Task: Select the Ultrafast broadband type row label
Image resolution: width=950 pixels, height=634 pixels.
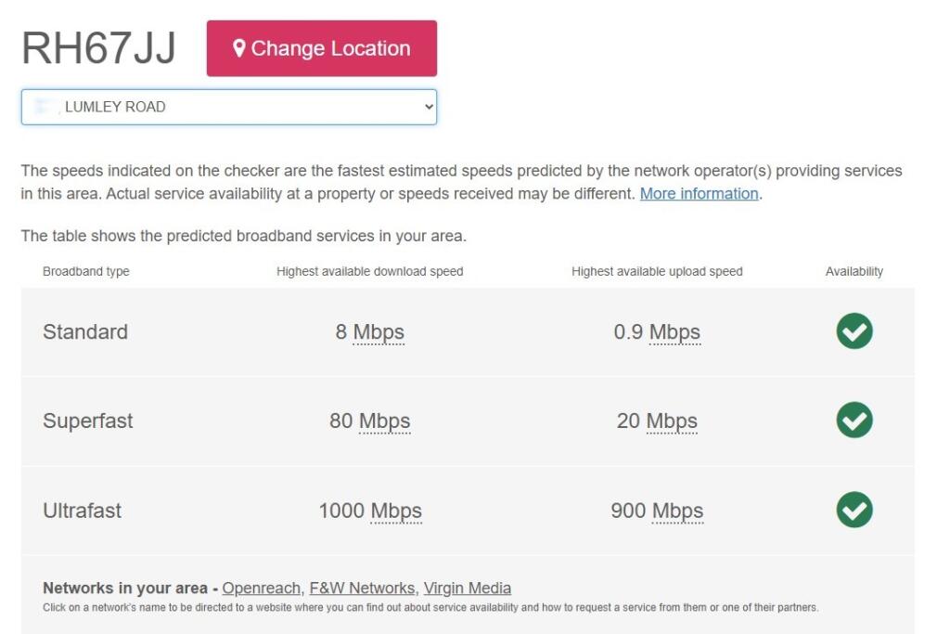Action: click(83, 511)
